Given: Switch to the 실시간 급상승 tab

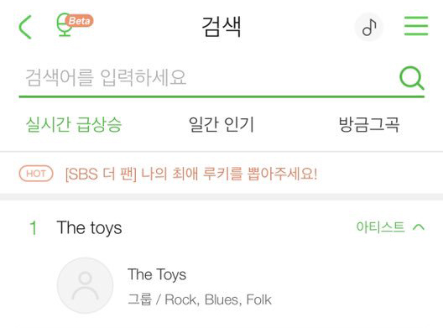Looking at the screenshot, I should pos(74,124).
